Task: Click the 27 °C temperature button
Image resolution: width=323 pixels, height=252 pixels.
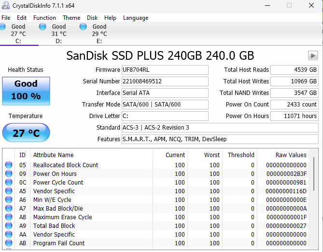Action: click(26, 133)
